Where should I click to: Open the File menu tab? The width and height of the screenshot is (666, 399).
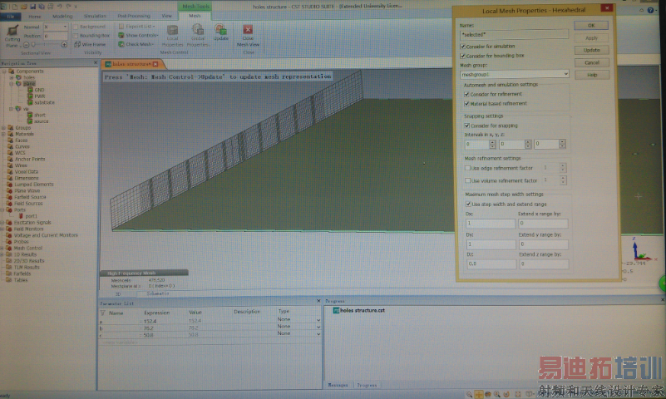pos(11,17)
